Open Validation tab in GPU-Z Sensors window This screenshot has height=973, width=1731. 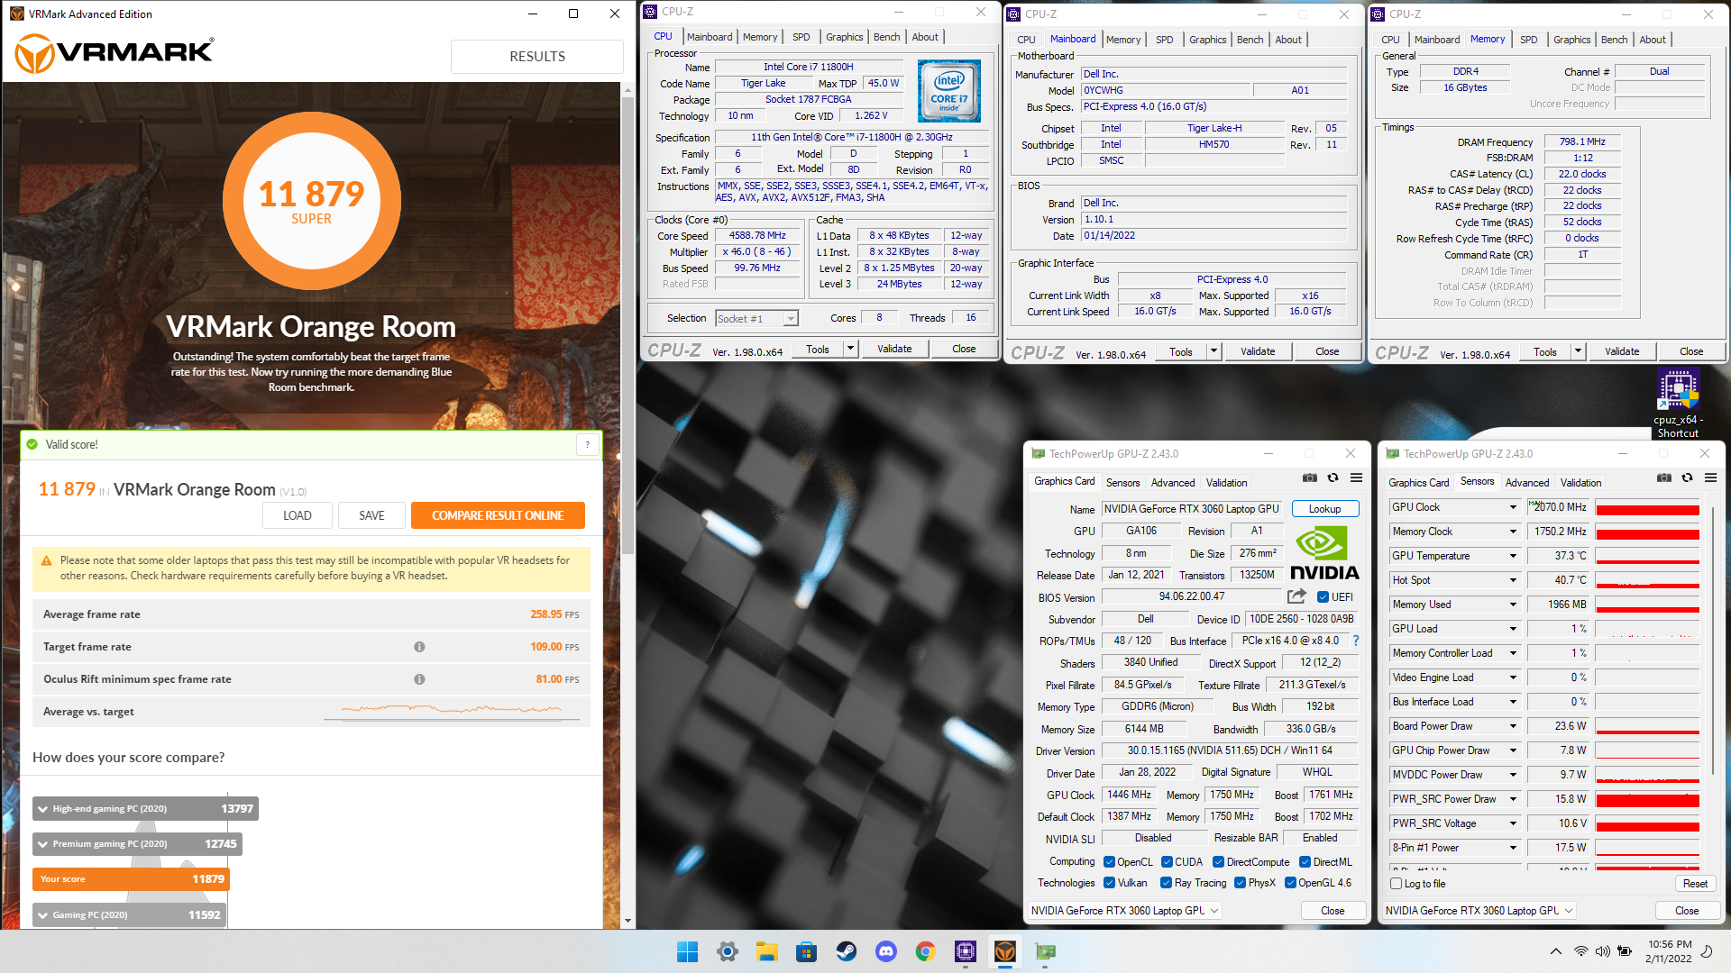[1580, 483]
